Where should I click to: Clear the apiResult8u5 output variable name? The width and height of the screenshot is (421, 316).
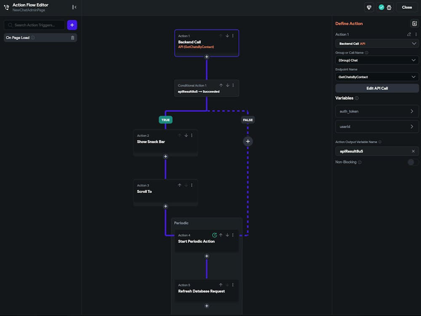[x=413, y=151]
